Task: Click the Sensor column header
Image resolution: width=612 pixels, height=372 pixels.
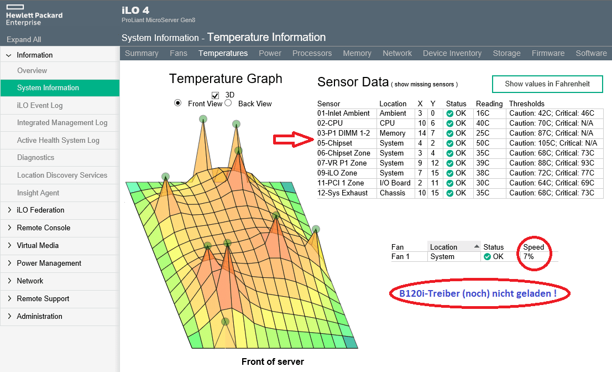Action: click(328, 104)
